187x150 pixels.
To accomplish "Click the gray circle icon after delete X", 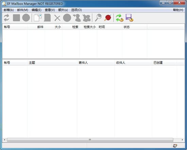I will click(67, 18).
